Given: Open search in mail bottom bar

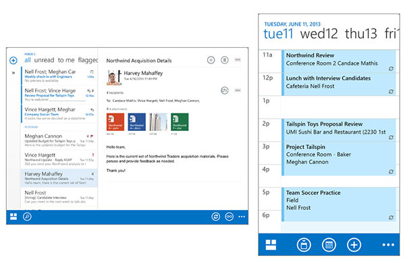Looking at the screenshot, I should click(x=27, y=217).
